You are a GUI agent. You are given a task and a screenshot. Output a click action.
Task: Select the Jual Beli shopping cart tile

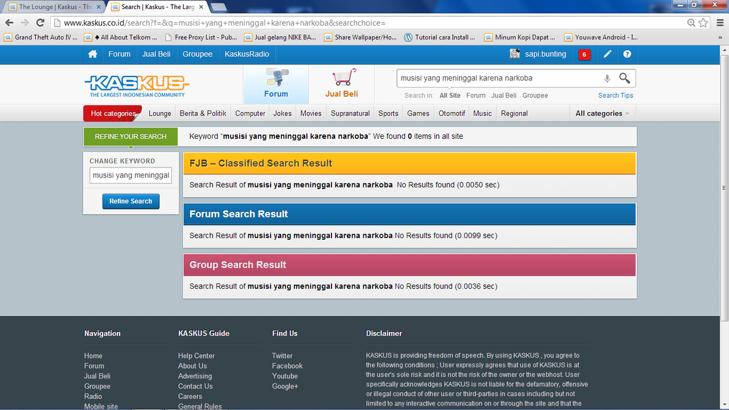point(342,84)
